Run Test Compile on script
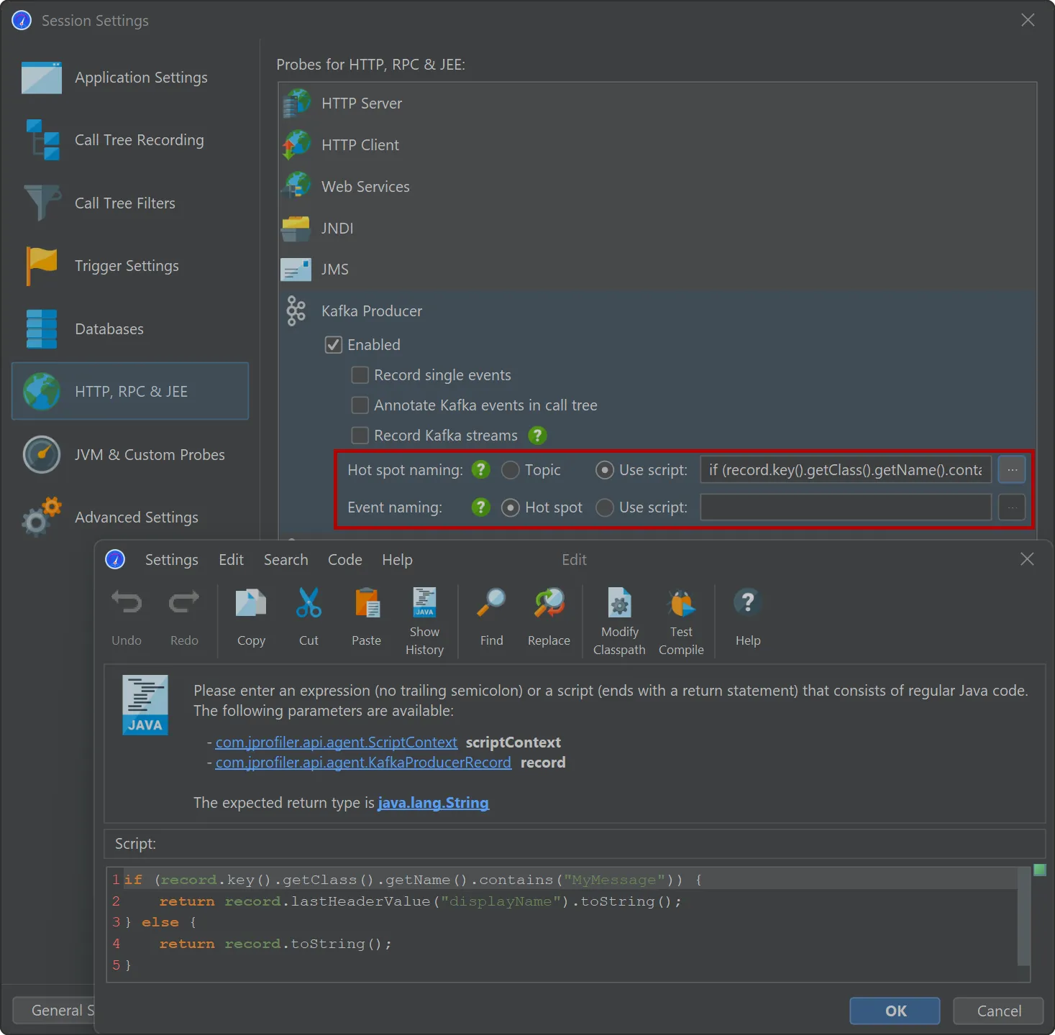 click(x=681, y=621)
